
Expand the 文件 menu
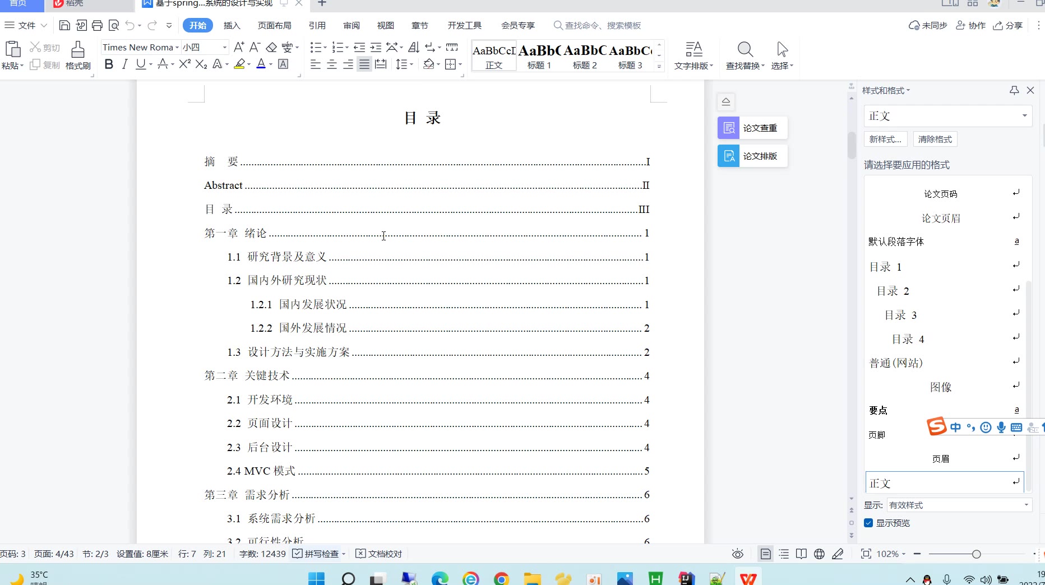pos(26,25)
